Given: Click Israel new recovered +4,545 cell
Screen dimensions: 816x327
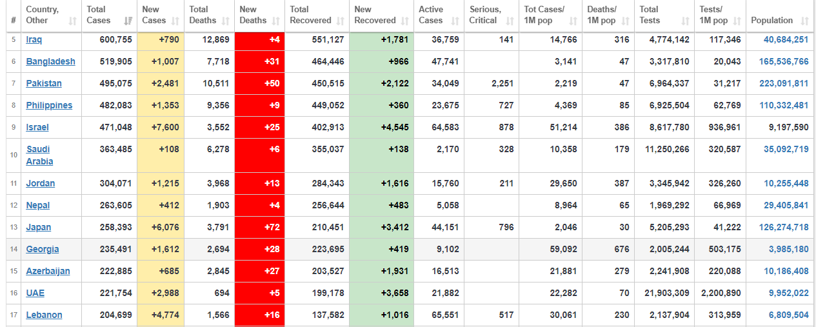Looking at the screenshot, I should pos(381,127).
